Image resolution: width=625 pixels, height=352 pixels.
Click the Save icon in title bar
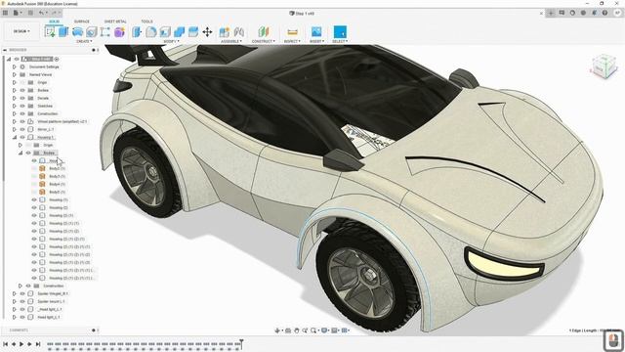click(30, 13)
